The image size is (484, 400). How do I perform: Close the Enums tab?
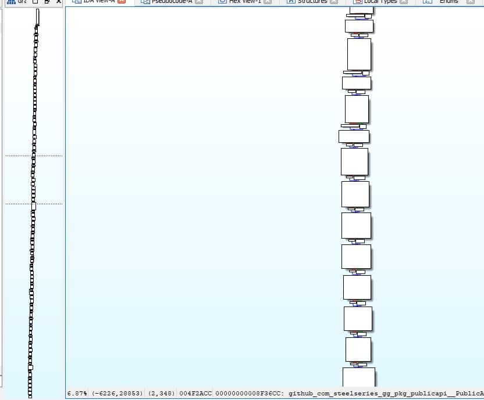click(470, 2)
